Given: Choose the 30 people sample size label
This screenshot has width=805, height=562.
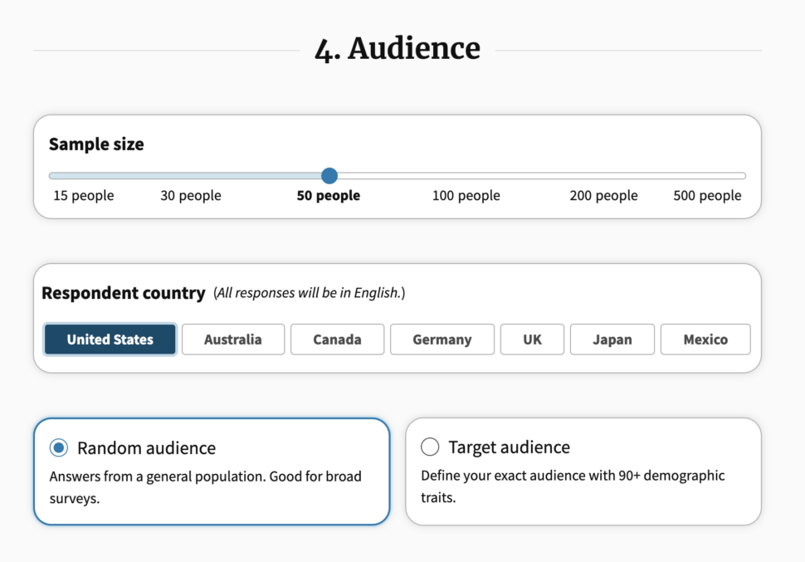Looking at the screenshot, I should point(191,196).
